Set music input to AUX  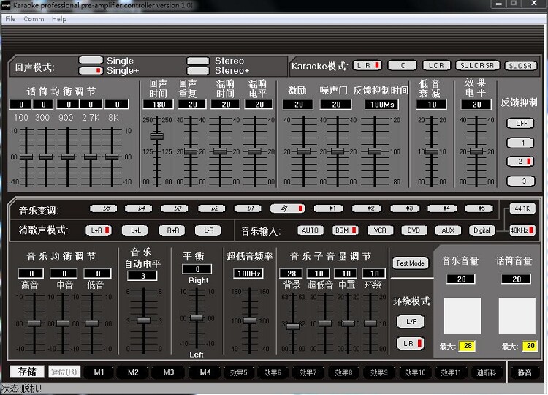click(x=448, y=230)
